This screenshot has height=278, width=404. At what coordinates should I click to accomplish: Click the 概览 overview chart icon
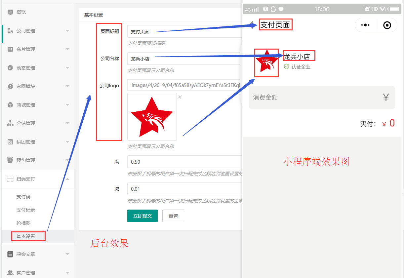pyautogui.click(x=10, y=12)
